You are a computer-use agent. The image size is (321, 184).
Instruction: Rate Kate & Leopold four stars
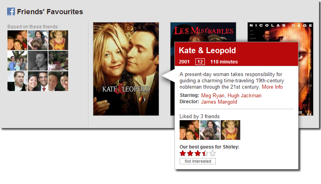point(205,153)
